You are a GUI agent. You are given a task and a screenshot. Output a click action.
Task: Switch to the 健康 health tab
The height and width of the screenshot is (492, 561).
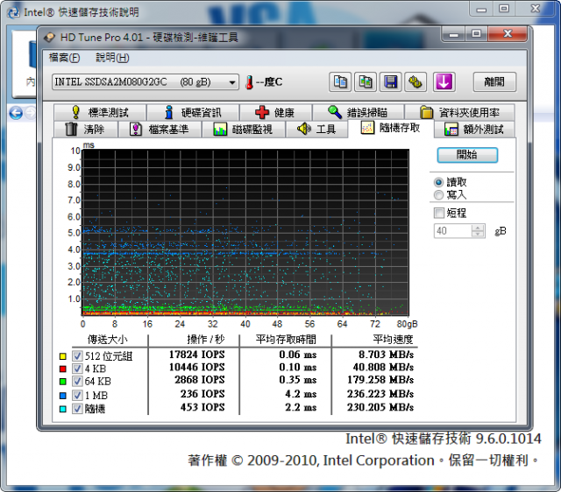pyautogui.click(x=275, y=113)
